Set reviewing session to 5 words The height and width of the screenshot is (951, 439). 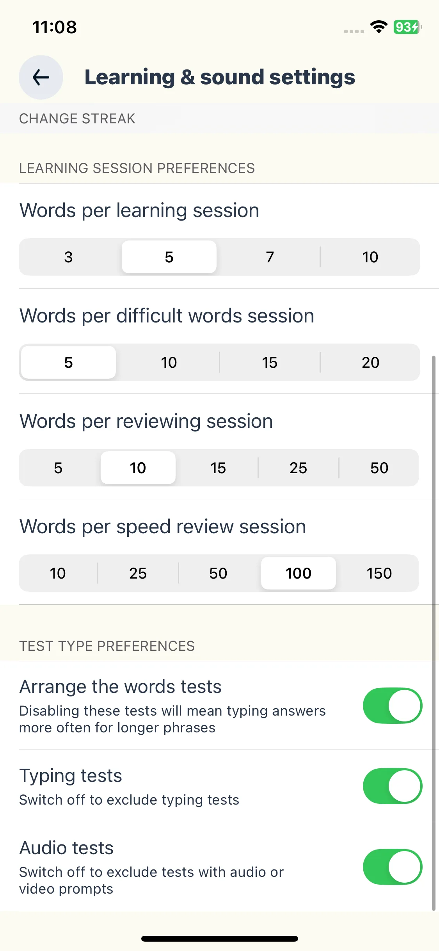click(x=58, y=468)
